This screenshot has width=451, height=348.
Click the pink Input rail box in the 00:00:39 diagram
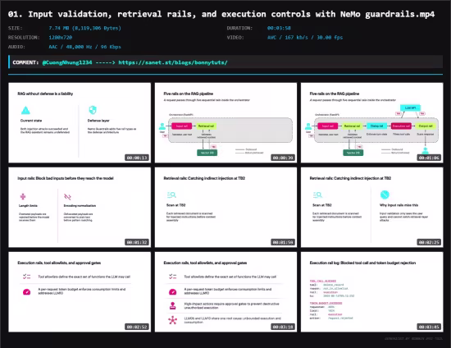pos(181,126)
